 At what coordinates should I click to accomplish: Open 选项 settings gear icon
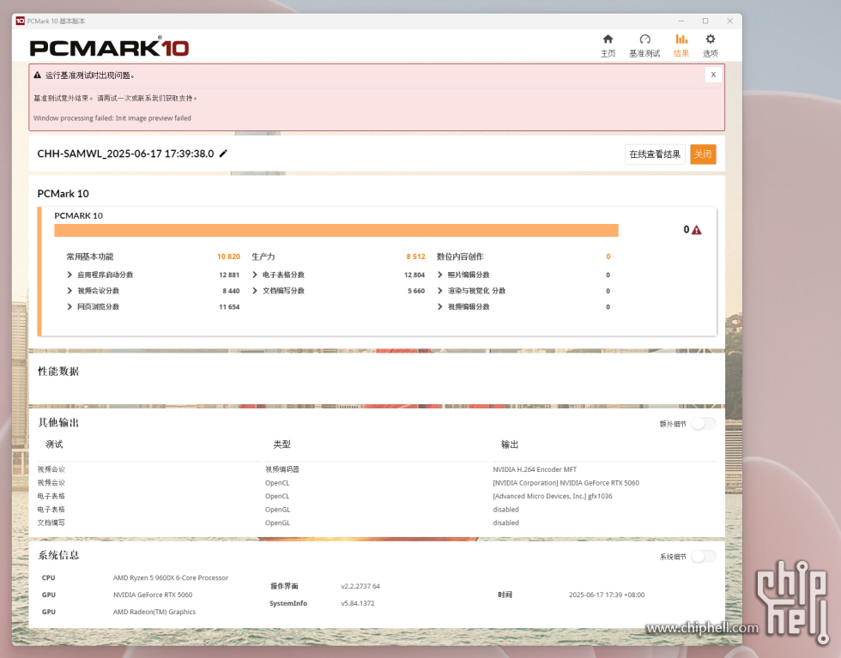tap(711, 39)
